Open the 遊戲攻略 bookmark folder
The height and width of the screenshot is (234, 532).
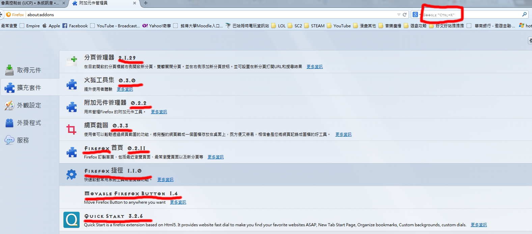pyautogui.click(x=415, y=26)
